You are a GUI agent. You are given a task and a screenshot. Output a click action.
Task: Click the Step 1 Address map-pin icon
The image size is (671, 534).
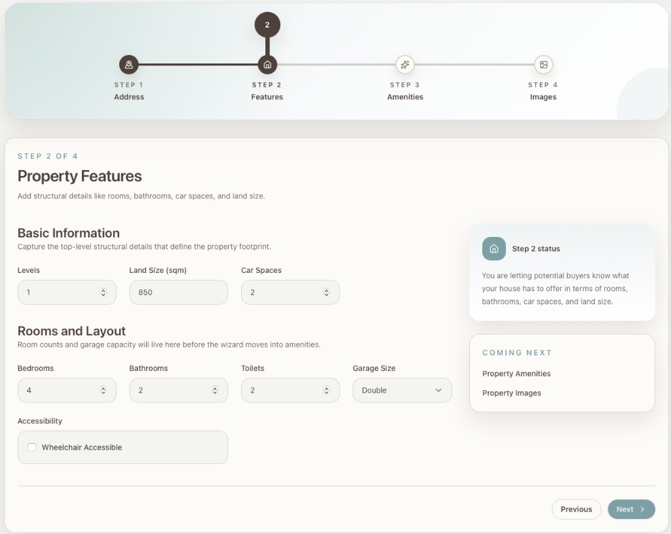point(129,65)
